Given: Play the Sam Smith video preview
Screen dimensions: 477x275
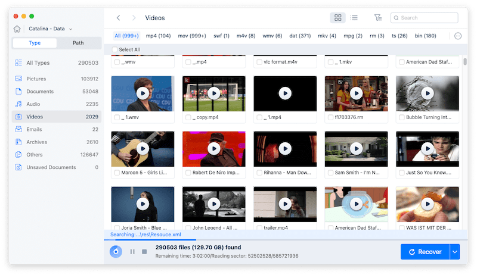Looking at the screenshot, I should pyautogui.click(x=356, y=149).
